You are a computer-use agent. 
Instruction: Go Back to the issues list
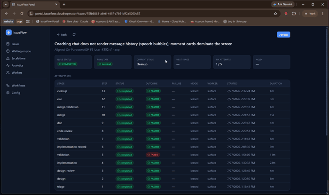point(62,35)
